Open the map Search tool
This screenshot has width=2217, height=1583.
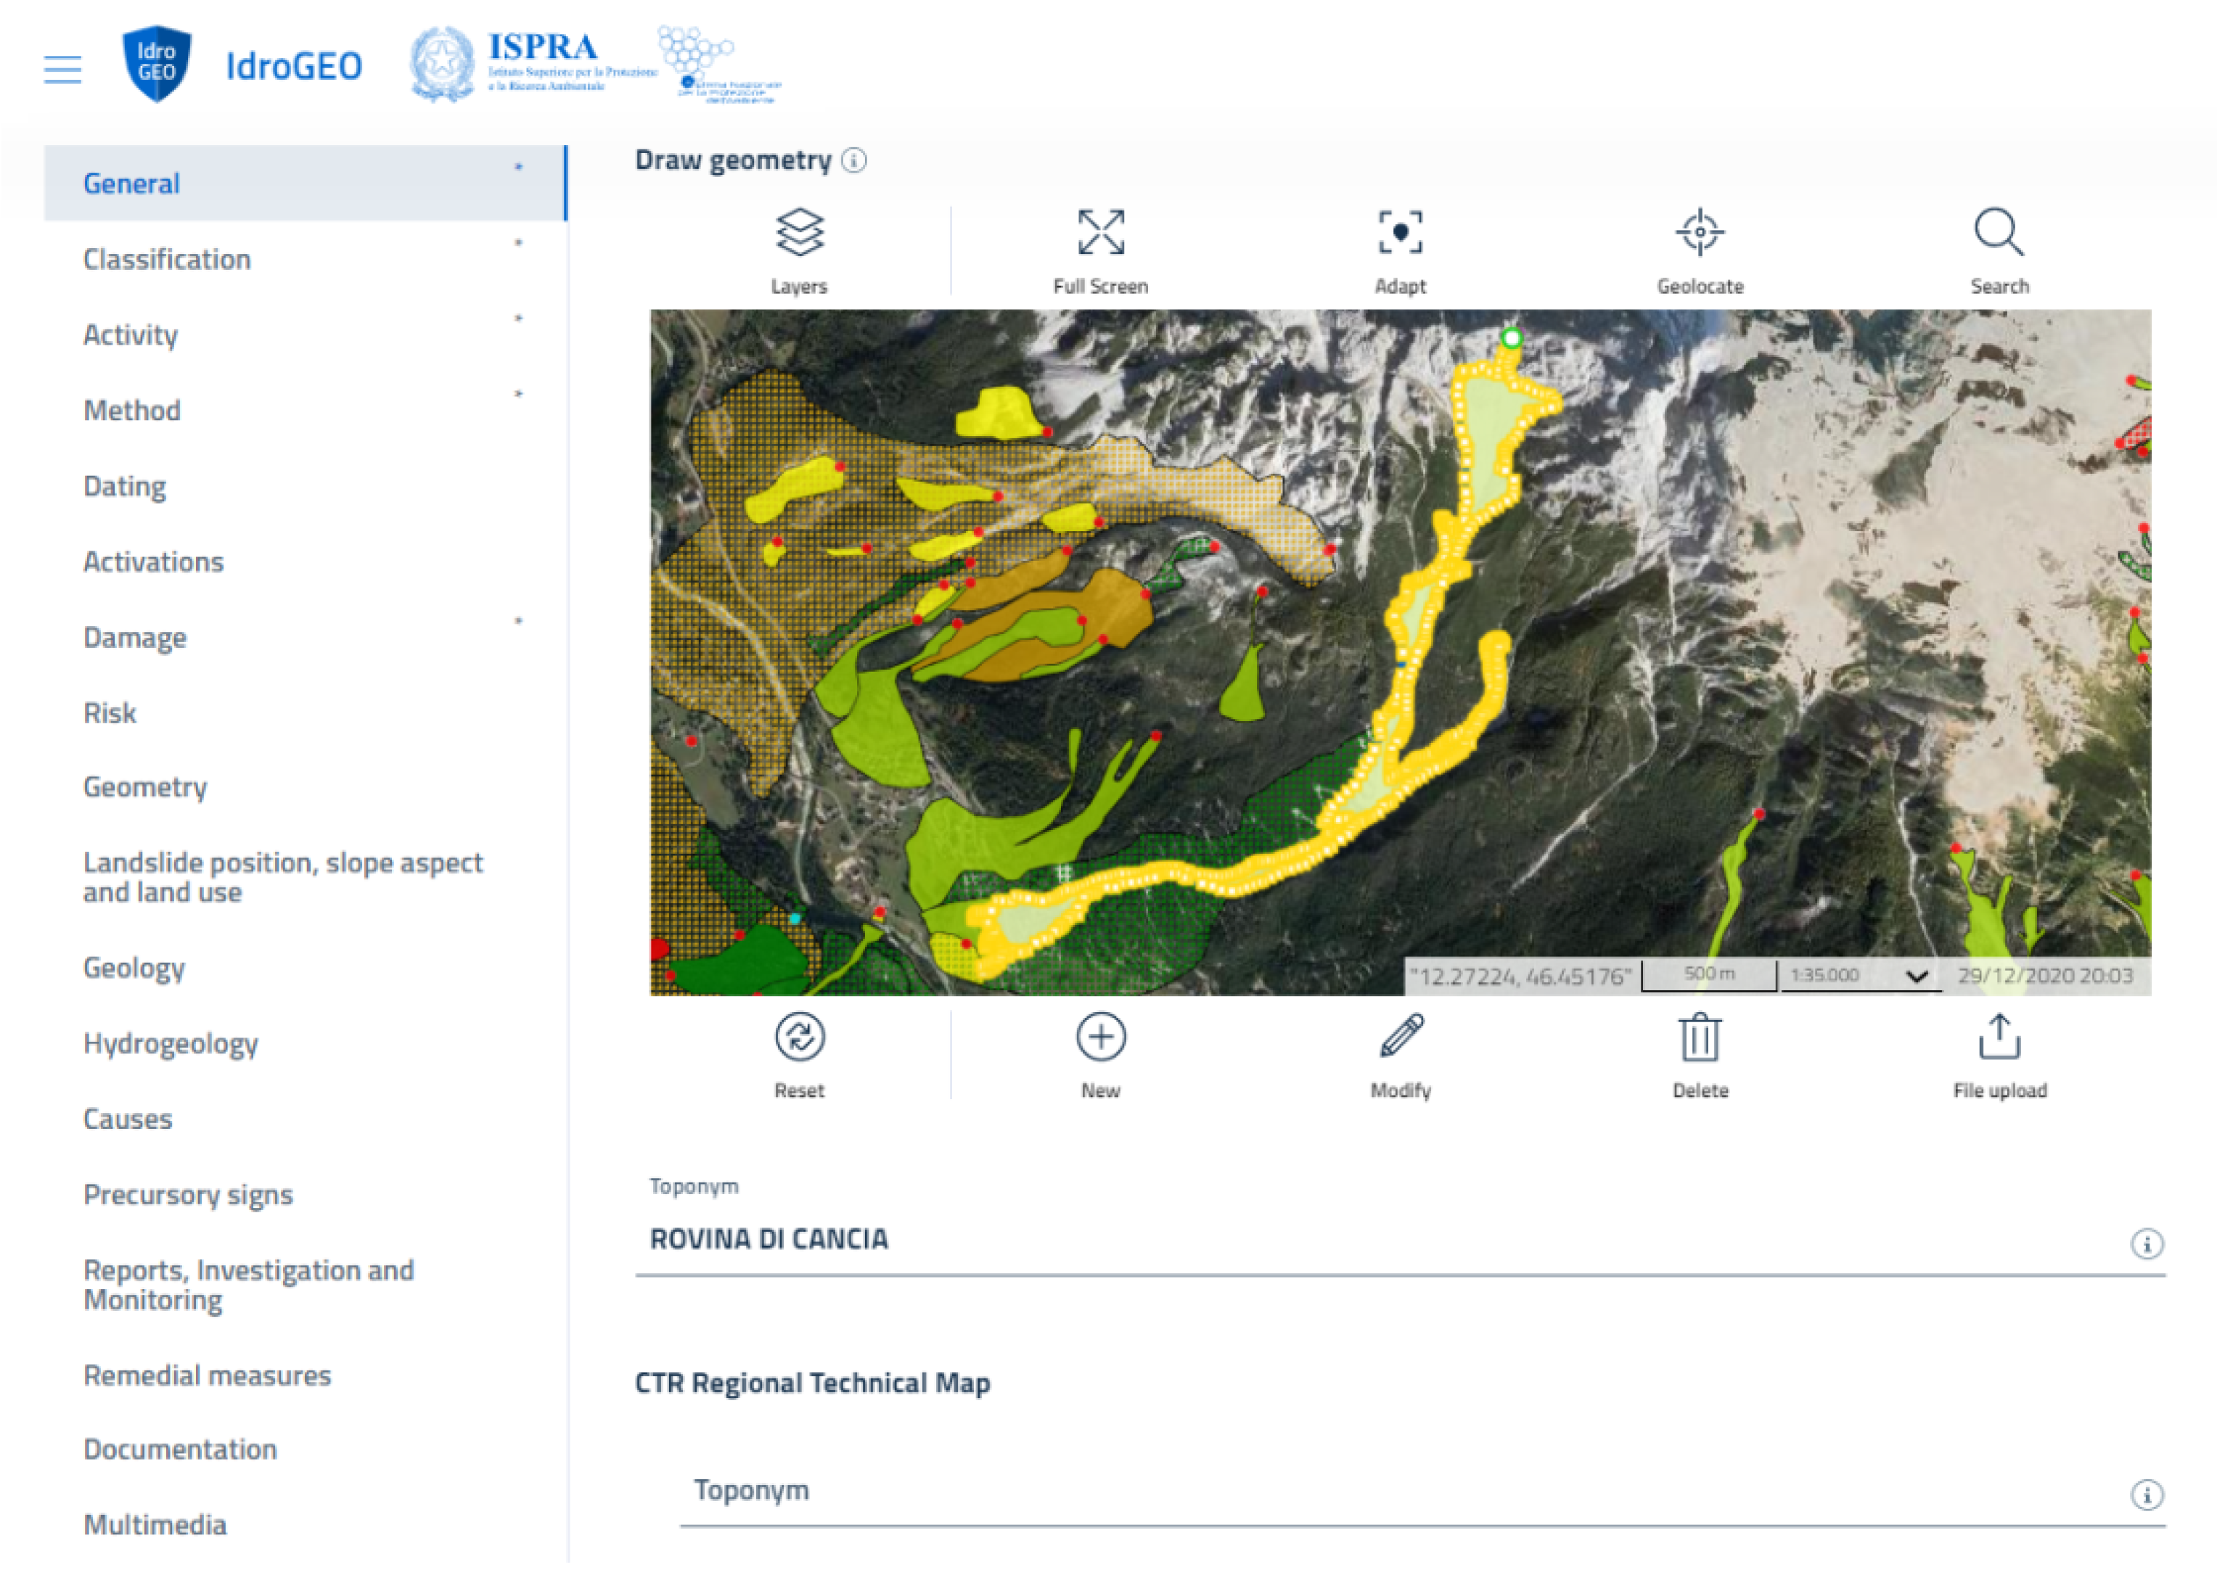point(1999,234)
